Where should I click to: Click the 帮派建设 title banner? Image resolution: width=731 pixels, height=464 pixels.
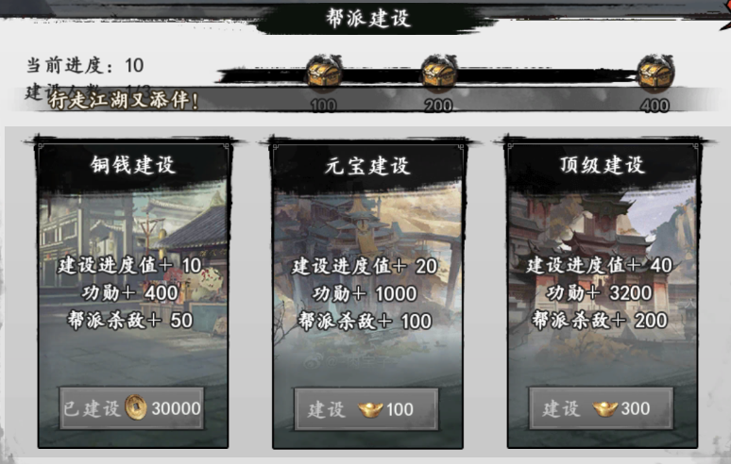tap(367, 19)
